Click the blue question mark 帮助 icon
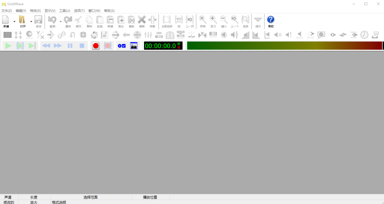 click(x=271, y=20)
